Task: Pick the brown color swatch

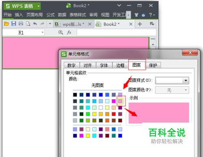Action: (x=114, y=121)
